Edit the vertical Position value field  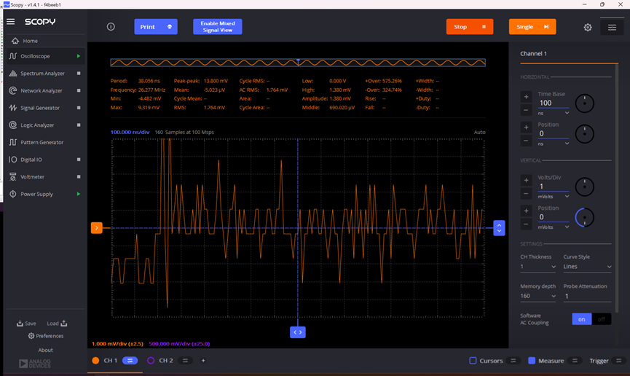pos(554,217)
